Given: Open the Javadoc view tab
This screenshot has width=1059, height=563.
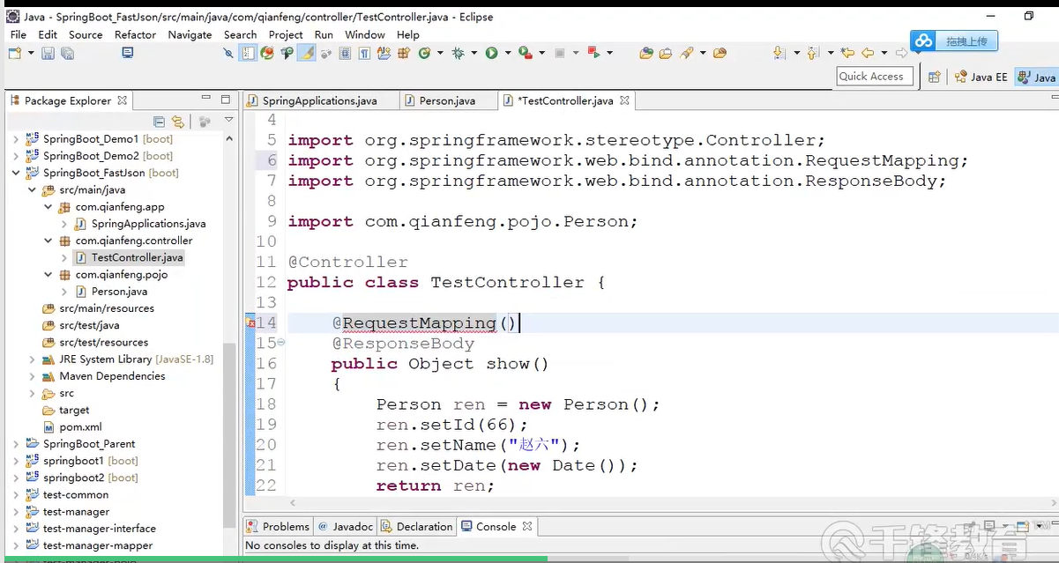Looking at the screenshot, I should tap(346, 526).
